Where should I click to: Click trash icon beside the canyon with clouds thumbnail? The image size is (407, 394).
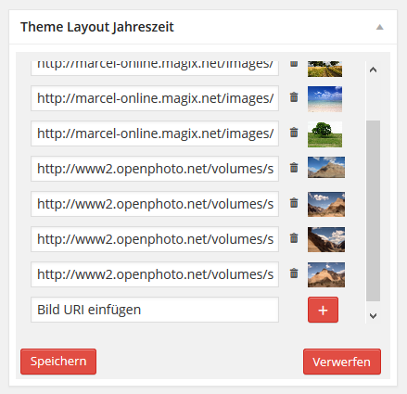[x=294, y=203]
